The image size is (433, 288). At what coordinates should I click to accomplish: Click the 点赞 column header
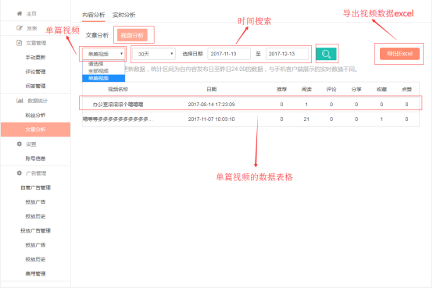[x=406, y=89]
